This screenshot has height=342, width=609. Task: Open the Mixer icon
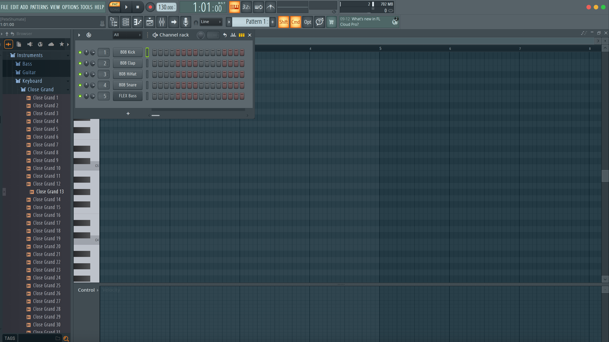pyautogui.click(x=162, y=22)
